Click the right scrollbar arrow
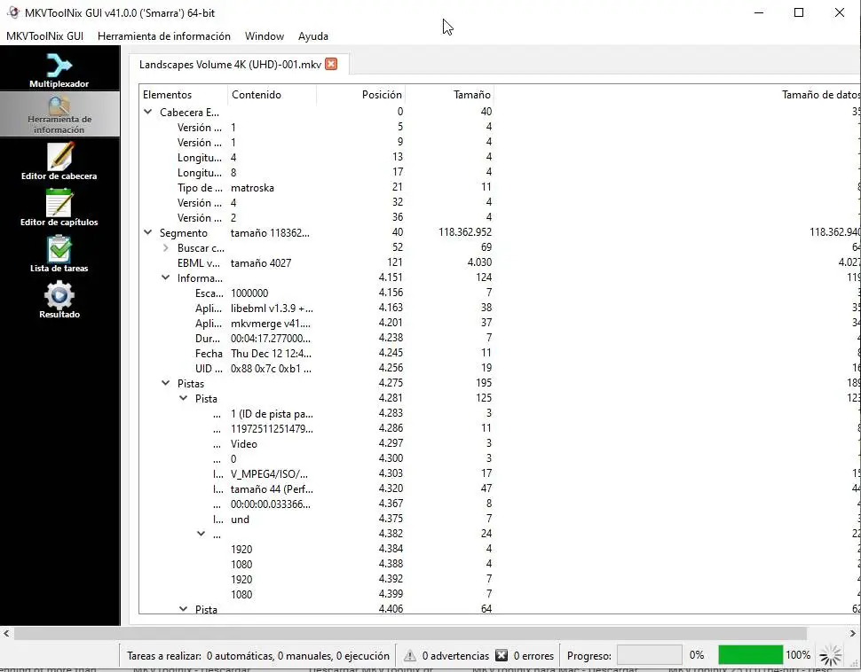The width and height of the screenshot is (861, 672). [853, 634]
